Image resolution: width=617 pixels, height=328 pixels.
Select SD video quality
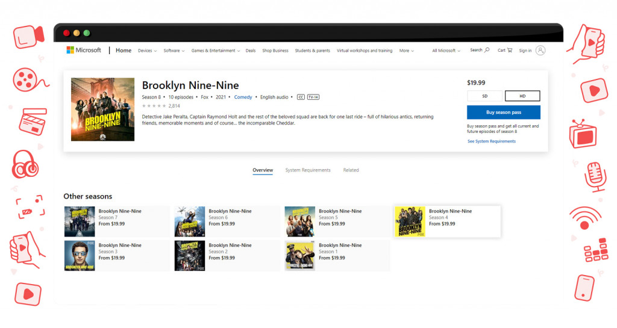pyautogui.click(x=485, y=96)
